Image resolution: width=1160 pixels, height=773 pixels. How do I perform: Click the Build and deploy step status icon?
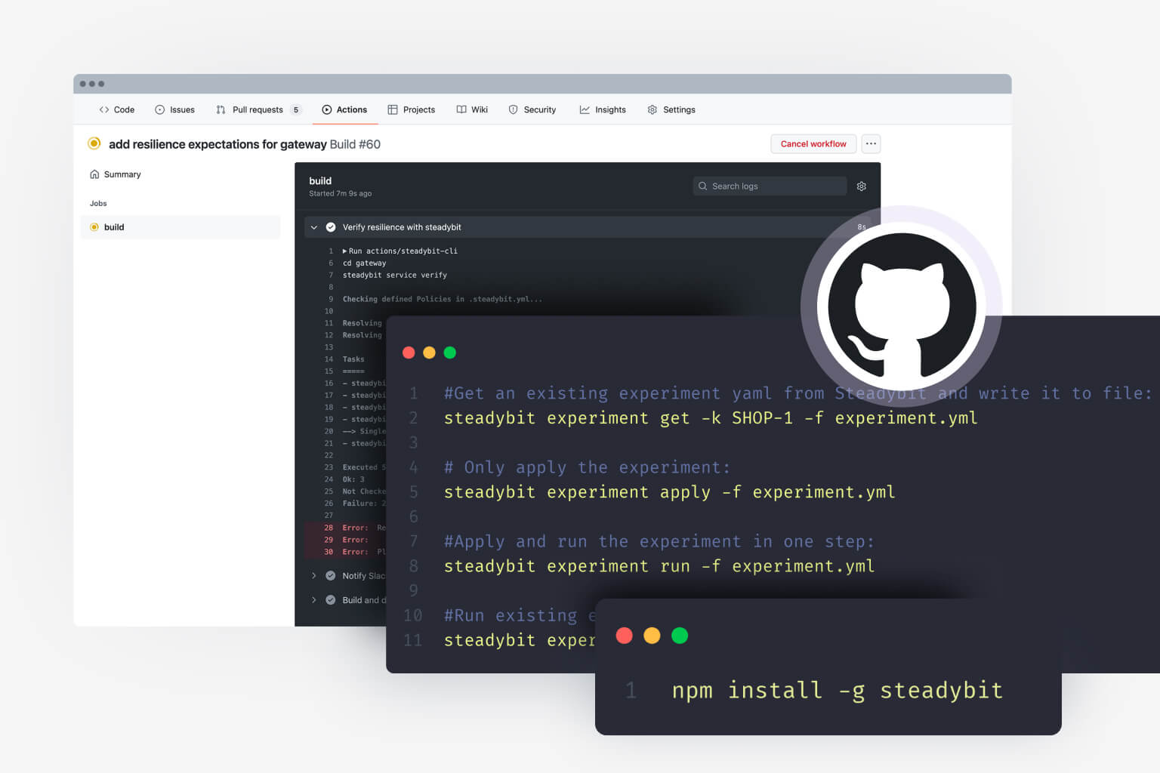(x=331, y=600)
